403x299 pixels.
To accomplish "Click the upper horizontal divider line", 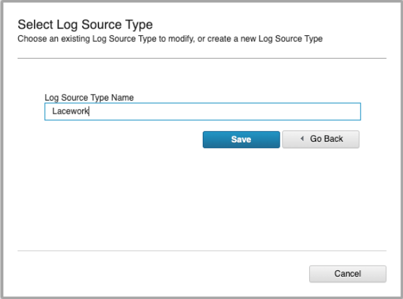I will tap(201, 59).
